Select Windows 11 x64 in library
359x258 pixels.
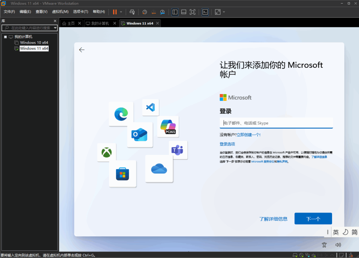coord(34,48)
